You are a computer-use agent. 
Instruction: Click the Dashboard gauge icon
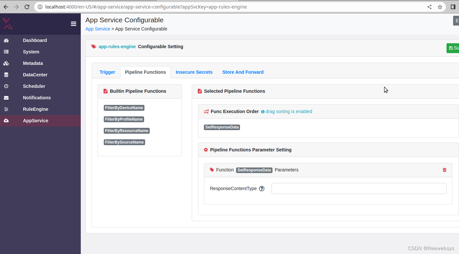click(x=6, y=40)
